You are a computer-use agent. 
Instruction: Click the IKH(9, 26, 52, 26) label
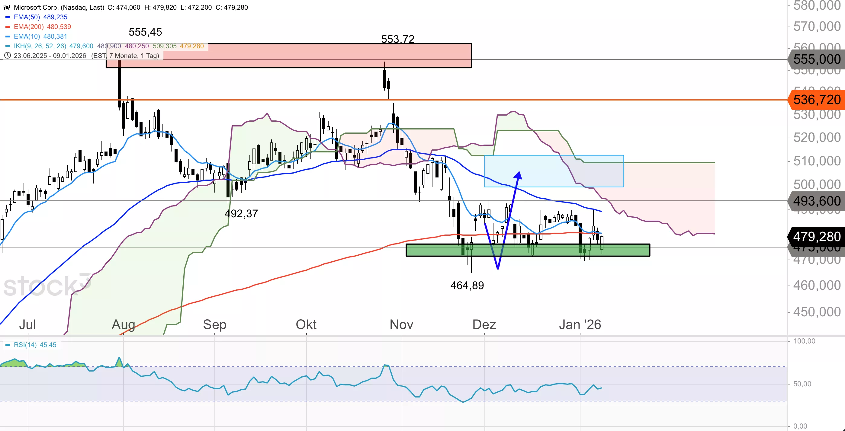(40, 46)
